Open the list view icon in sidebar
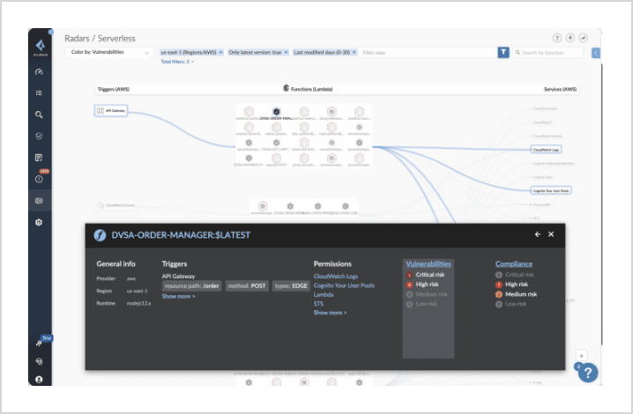The height and width of the screenshot is (414, 633). point(39,92)
